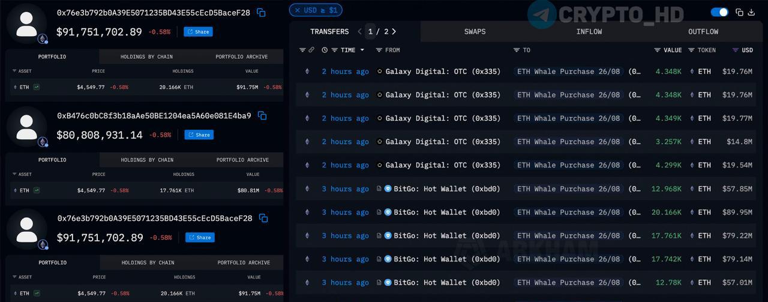Open the filter icon left of the link icon
This screenshot has height=302, width=768.
pos(302,50)
